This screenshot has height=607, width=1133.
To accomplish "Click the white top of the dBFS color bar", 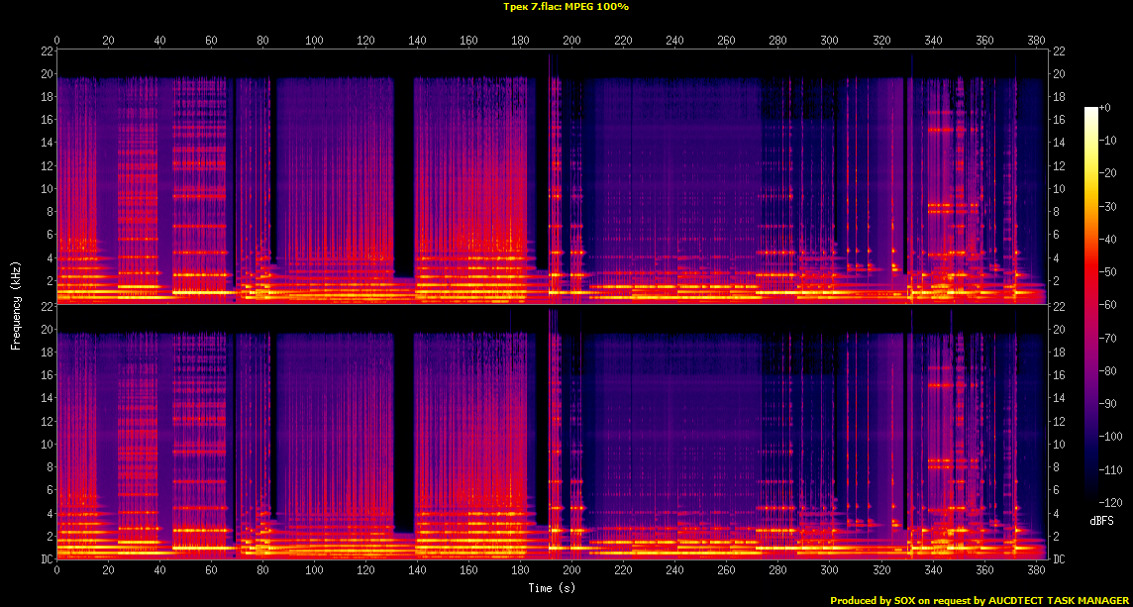I will point(1090,110).
